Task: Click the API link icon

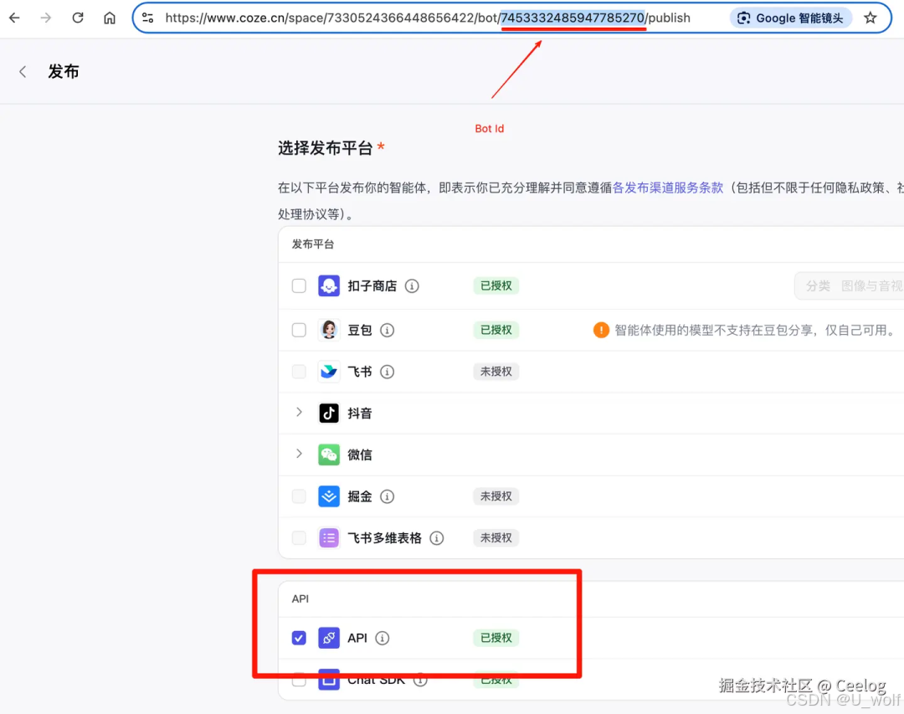Action: click(x=329, y=638)
